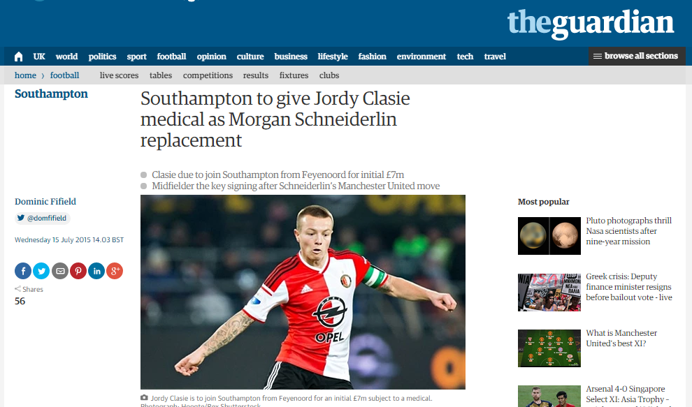Open the live scores tab
The image size is (692, 407).
(119, 75)
